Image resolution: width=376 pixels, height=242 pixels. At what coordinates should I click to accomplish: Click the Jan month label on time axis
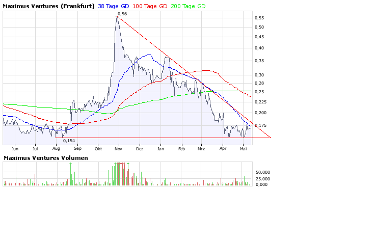[160, 149]
